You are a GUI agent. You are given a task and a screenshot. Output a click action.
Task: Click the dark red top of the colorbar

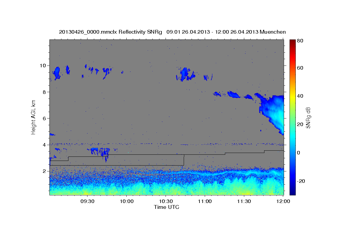[292, 42]
